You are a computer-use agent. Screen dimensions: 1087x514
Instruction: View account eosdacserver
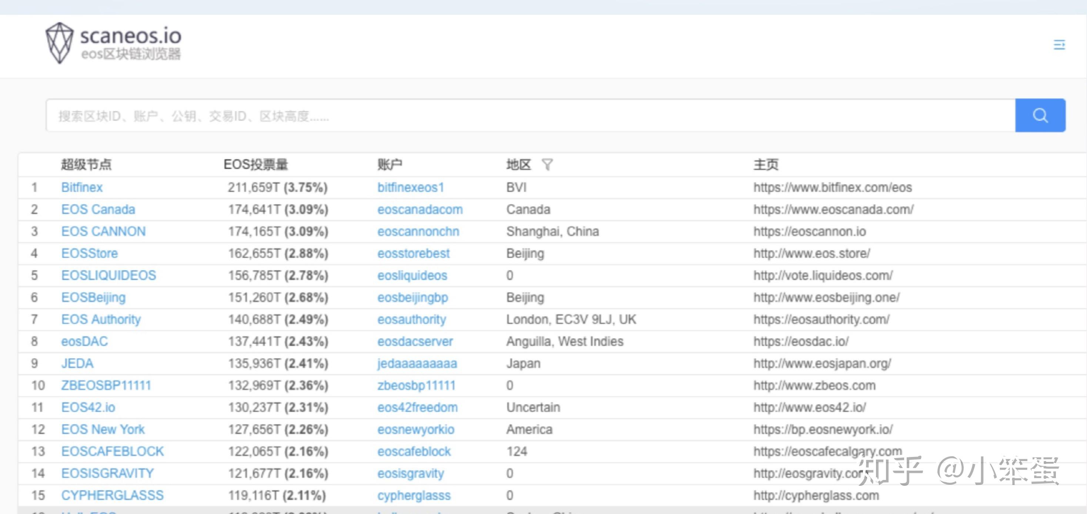[415, 341]
